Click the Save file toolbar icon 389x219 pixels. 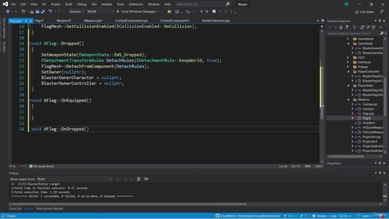(38, 12)
